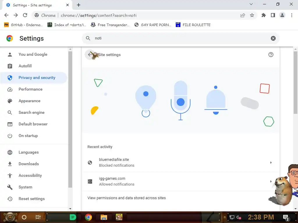Click the Chrome logo beside Settings title
The image size is (298, 223).
pyautogui.click(x=10, y=38)
